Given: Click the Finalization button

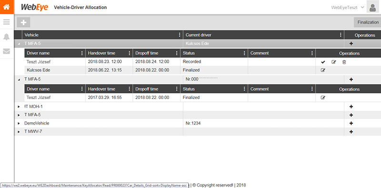Looking at the screenshot, I should [x=368, y=22].
